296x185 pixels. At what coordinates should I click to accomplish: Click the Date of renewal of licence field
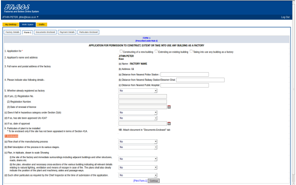click(143, 107)
